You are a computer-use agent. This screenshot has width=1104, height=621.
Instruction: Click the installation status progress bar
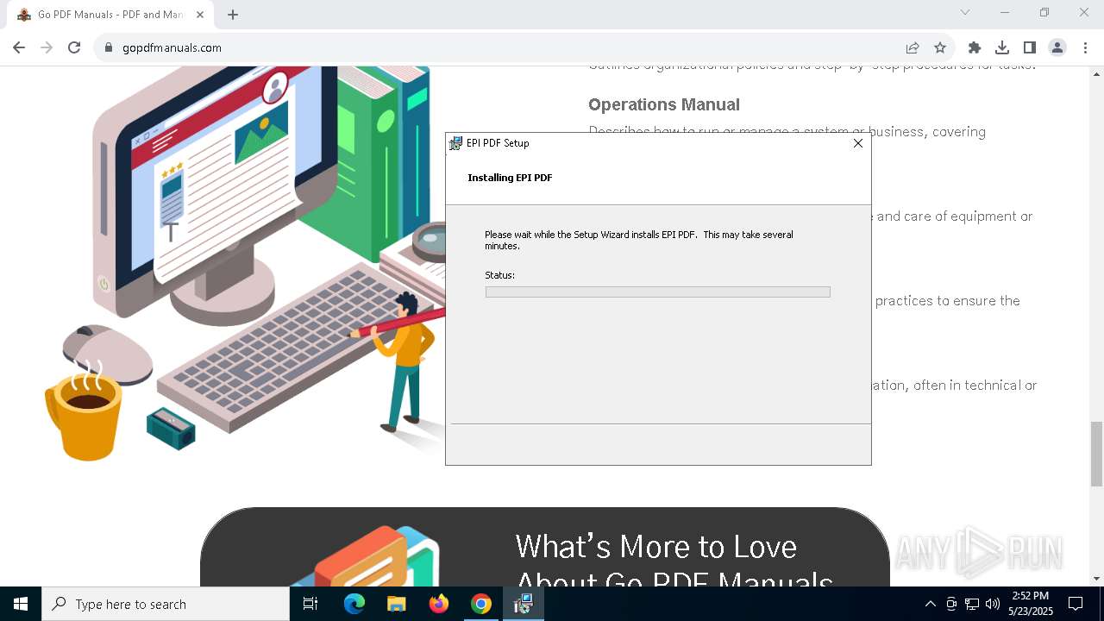[658, 292]
